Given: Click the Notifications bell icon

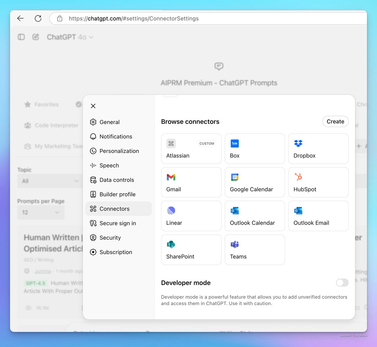Looking at the screenshot, I should [x=93, y=137].
